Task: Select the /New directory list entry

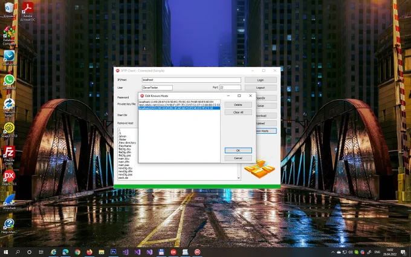Action: (x=127, y=143)
